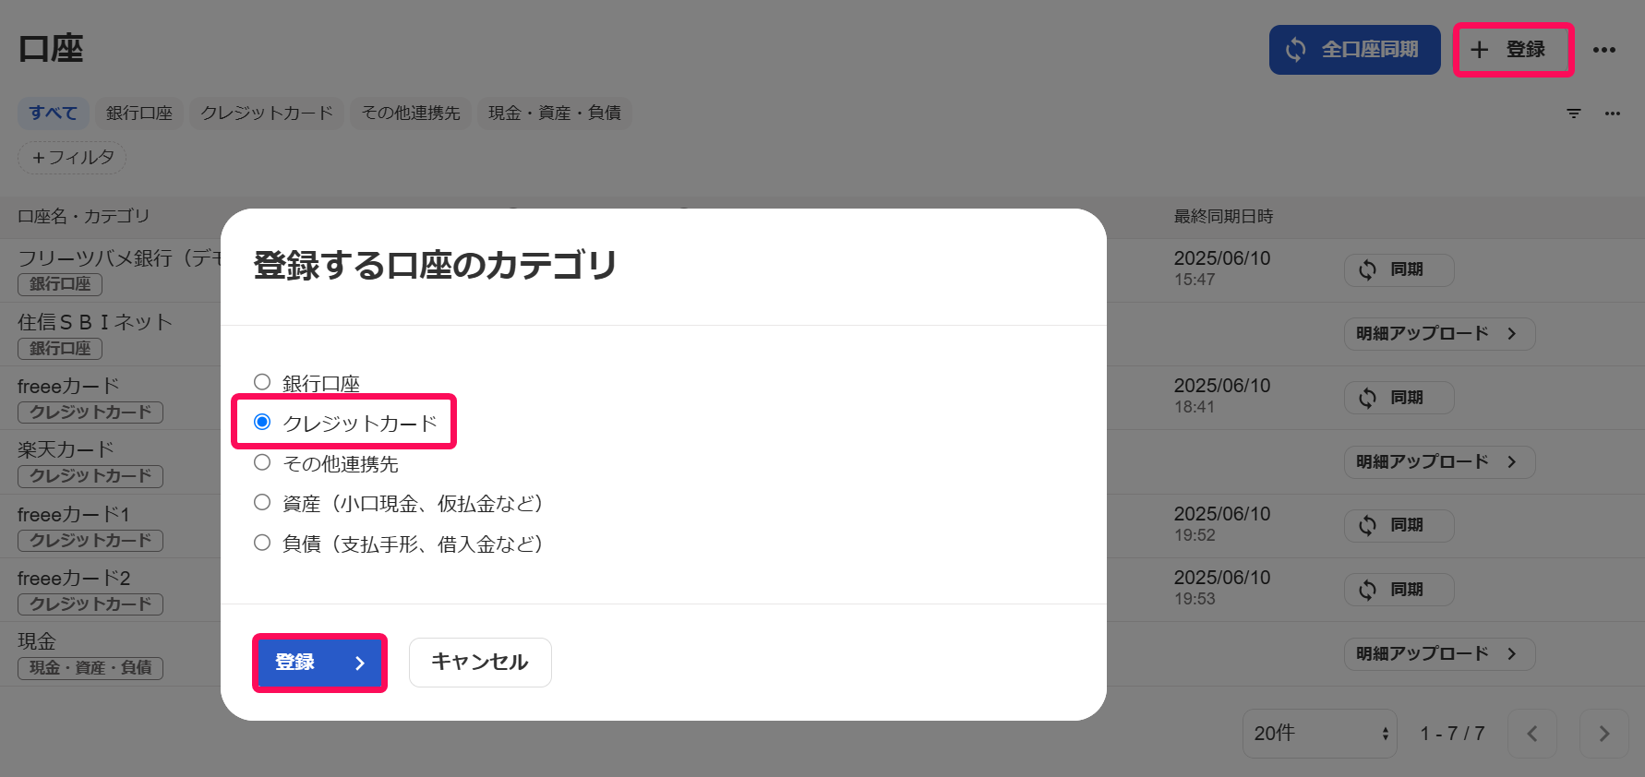Select 負債（支払手形、借入金など）option

[x=262, y=543]
